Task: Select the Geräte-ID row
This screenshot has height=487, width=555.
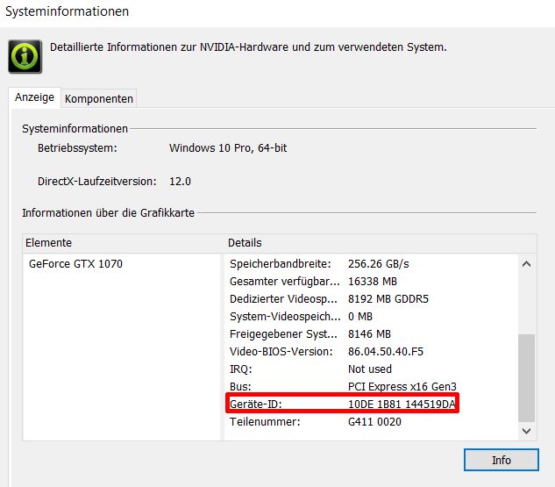Action: click(371, 405)
